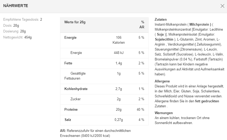Select the Dosierung 28g text
The image size is (227, 140).
coord(14,31)
